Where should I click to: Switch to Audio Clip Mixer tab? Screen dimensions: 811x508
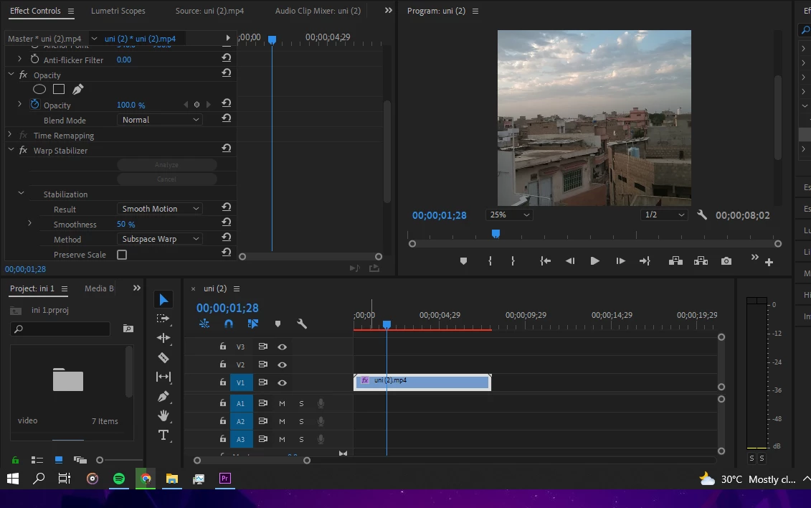tap(318, 11)
